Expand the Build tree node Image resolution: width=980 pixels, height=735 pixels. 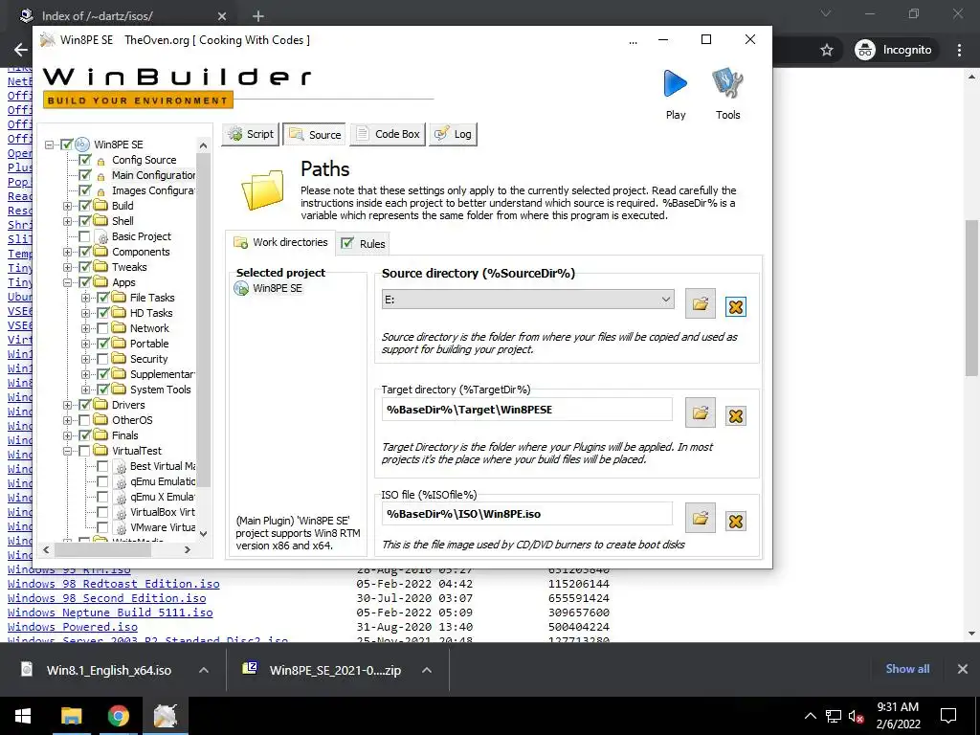coord(68,206)
